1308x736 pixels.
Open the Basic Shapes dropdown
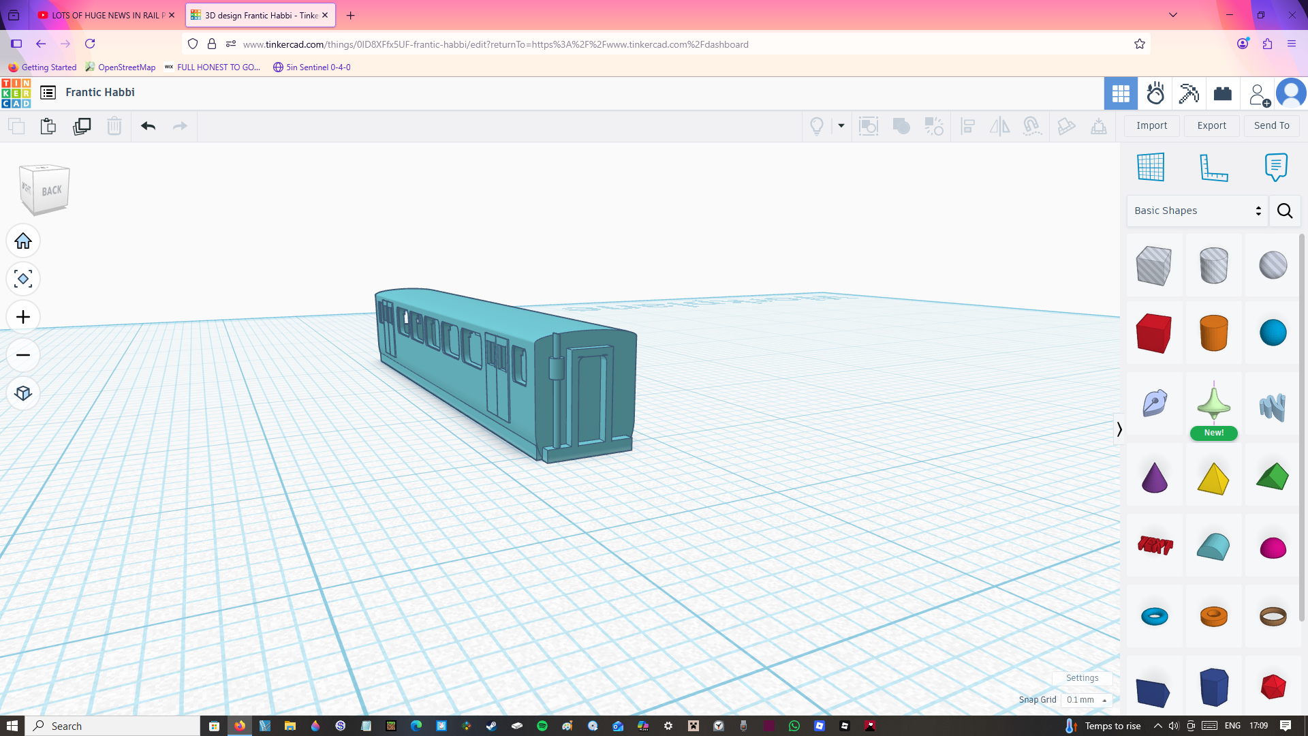[x=1197, y=211]
